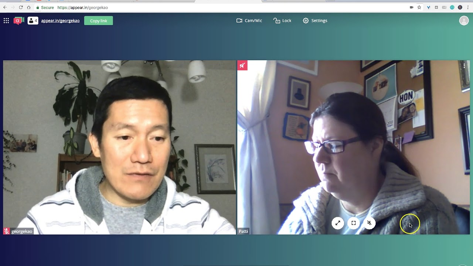
Task: Click the appear.in logo icon
Action: click(x=19, y=21)
